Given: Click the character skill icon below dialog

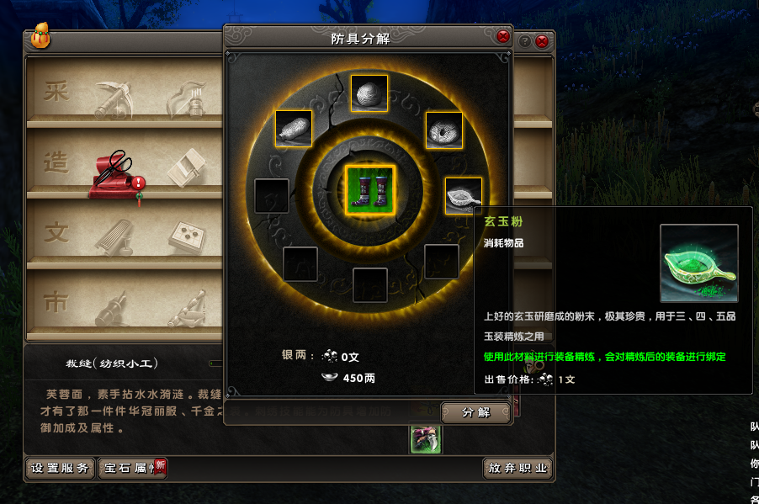Looking at the screenshot, I should point(426,439).
